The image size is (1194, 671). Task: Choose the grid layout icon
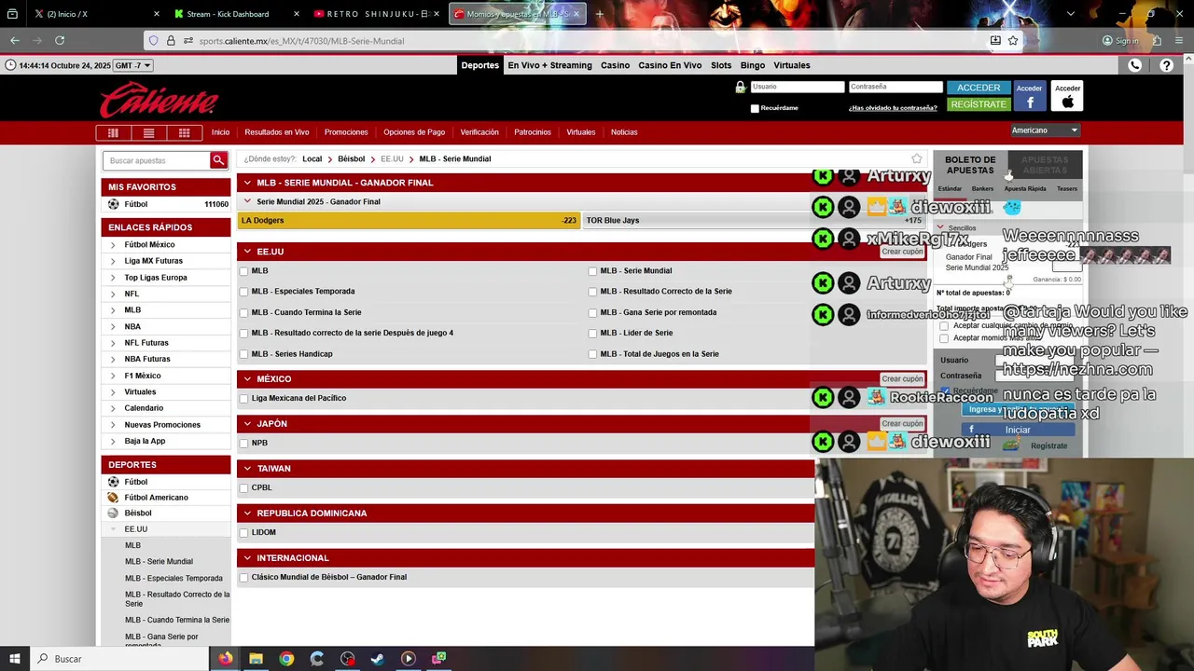tap(184, 132)
